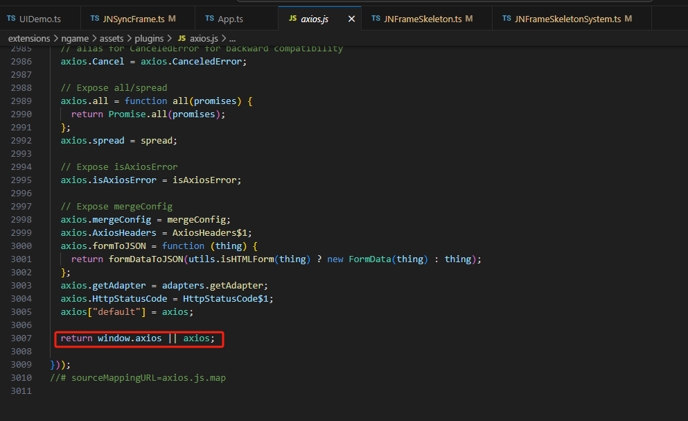
Task: Click the TS icon on App.ts tab
Action: 210,19
